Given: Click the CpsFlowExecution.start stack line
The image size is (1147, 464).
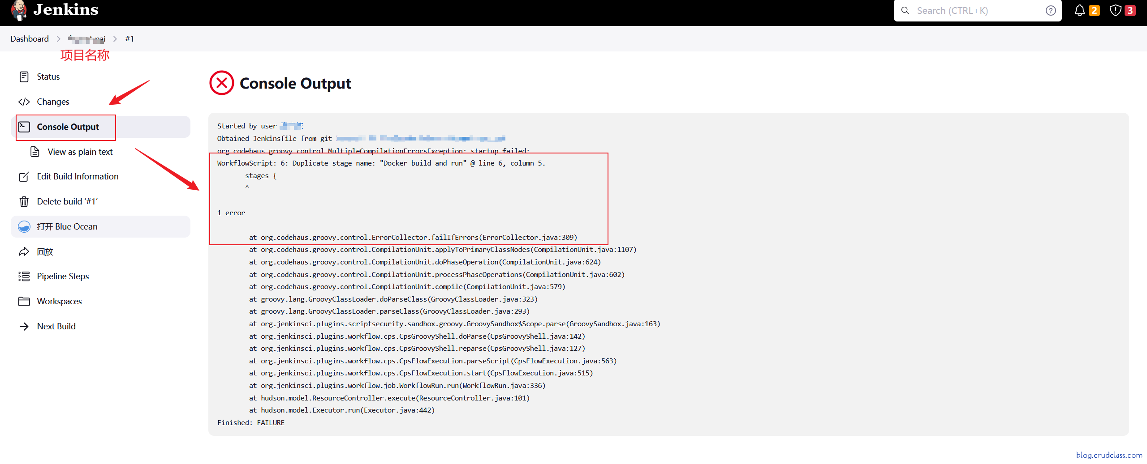Looking at the screenshot, I should [421, 373].
